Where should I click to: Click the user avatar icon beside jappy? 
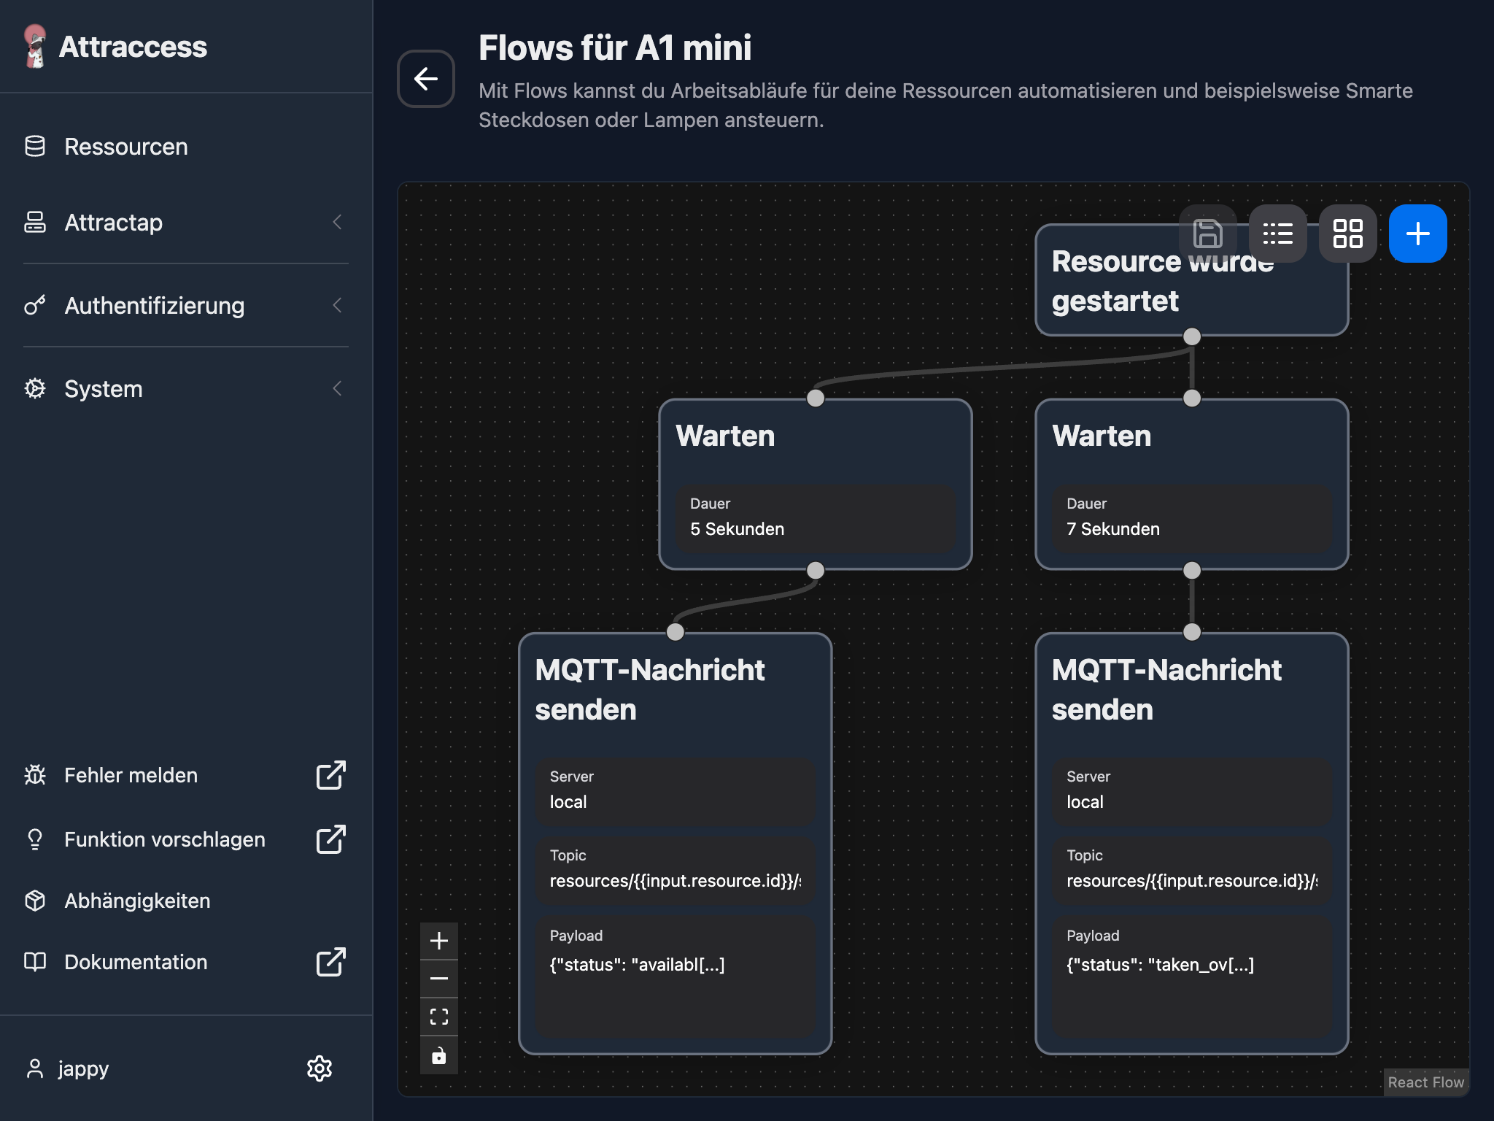point(35,1068)
